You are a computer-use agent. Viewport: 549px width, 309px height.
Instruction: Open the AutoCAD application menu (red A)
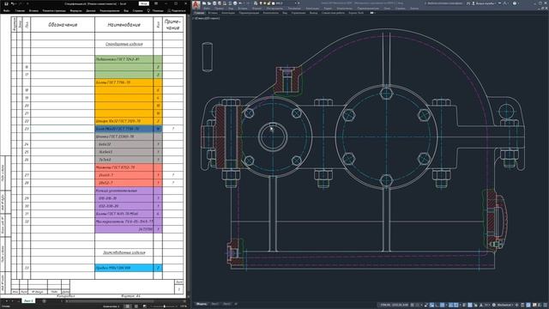(x=196, y=5)
